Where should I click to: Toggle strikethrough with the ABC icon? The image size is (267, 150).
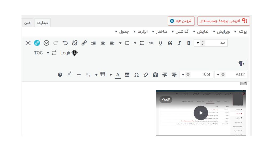click(151, 43)
